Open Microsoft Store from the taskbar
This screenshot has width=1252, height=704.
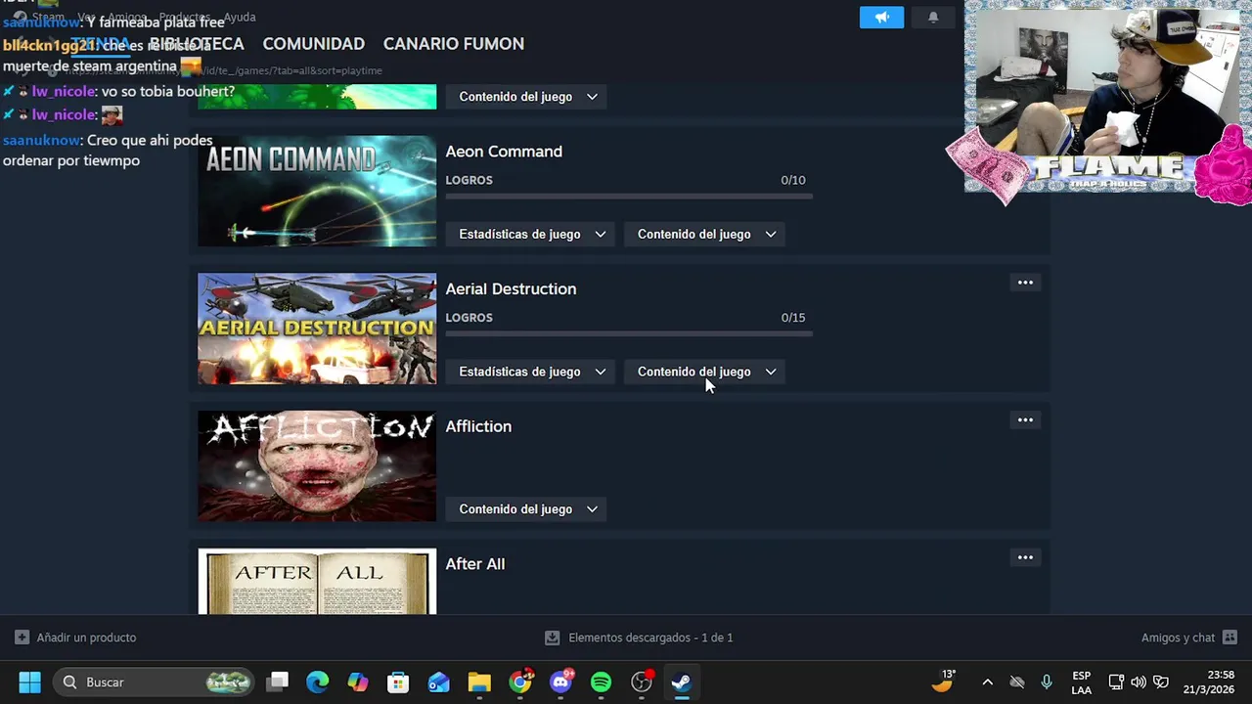pos(398,682)
